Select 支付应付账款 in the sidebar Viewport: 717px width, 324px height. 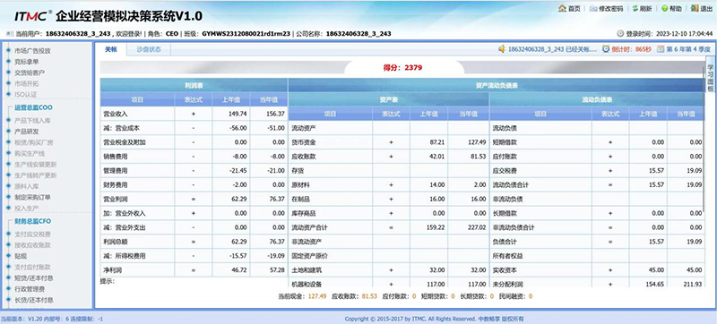tap(32, 267)
